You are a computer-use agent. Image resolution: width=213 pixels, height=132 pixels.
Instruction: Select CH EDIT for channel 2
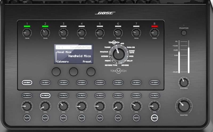pos(45,82)
